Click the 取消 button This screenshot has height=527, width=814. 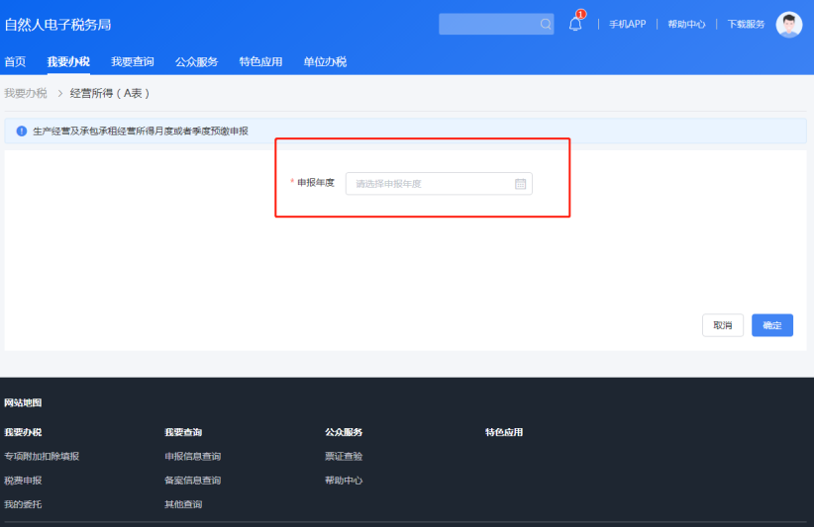(x=723, y=325)
